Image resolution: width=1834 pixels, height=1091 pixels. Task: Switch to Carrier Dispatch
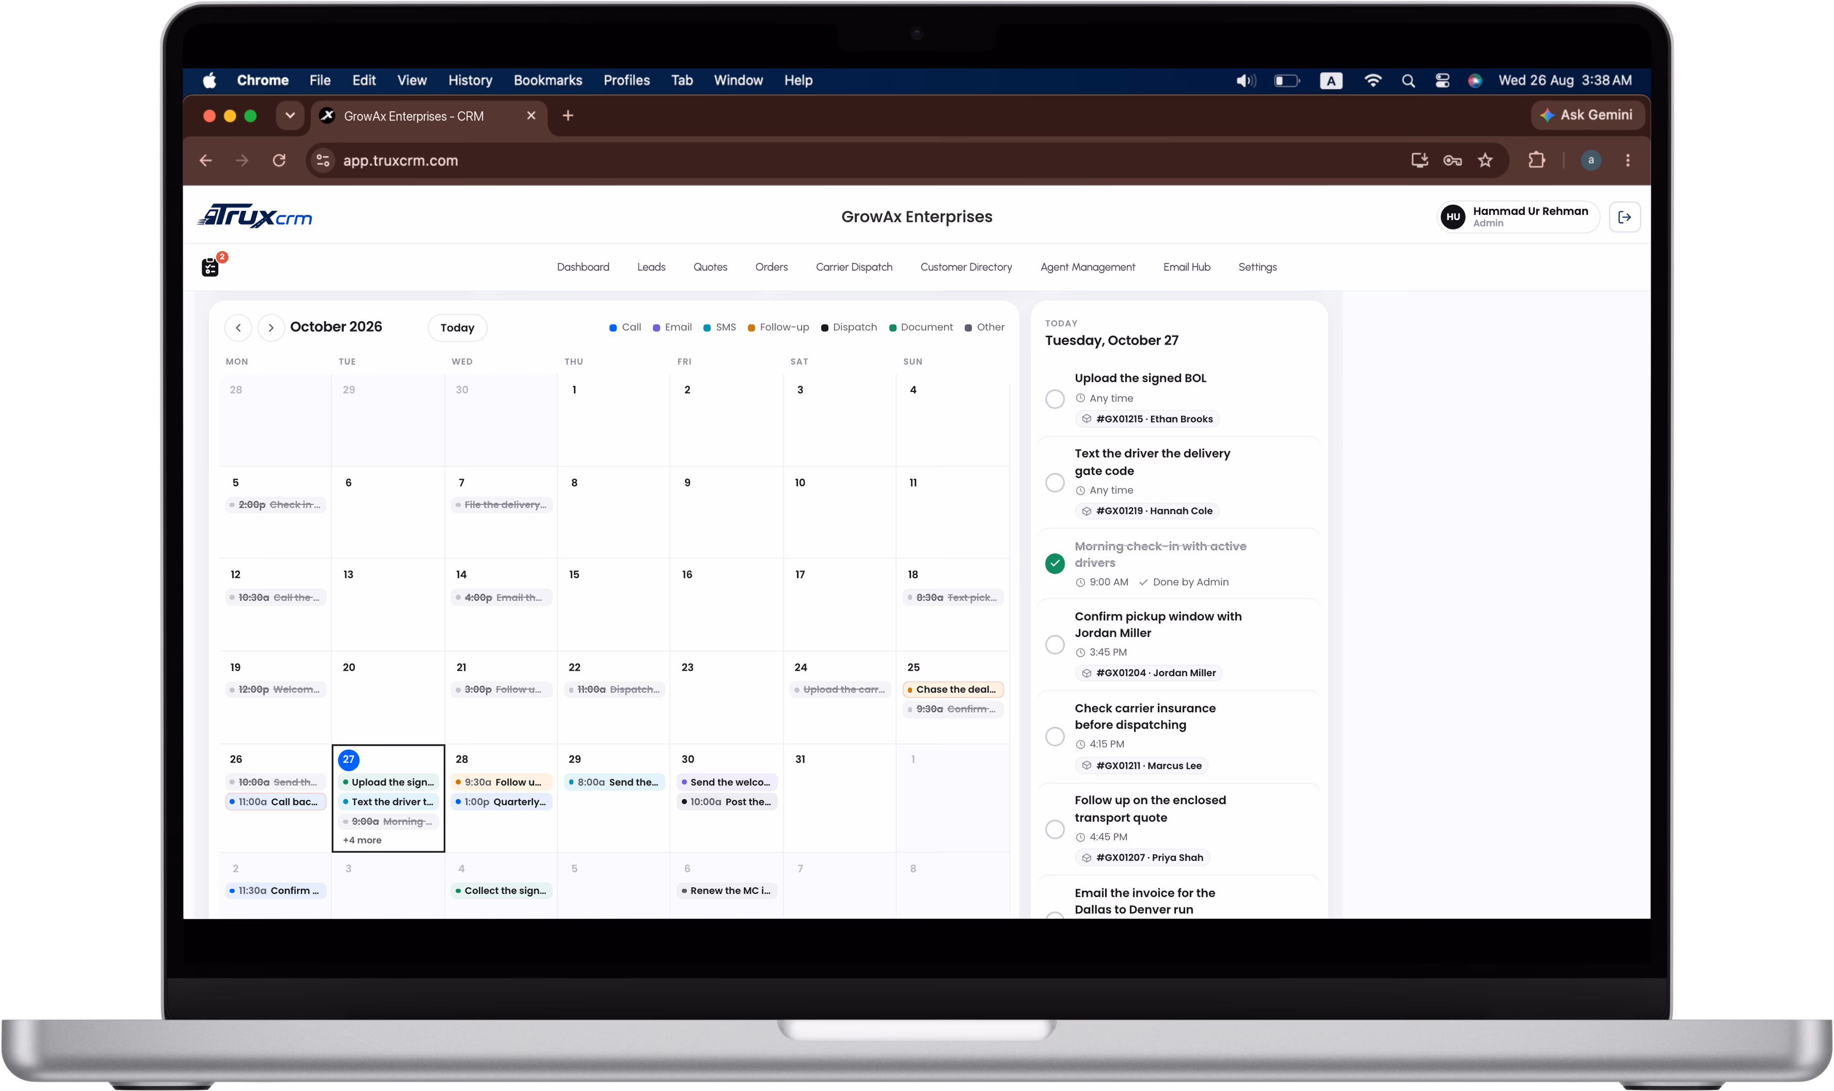coord(853,267)
